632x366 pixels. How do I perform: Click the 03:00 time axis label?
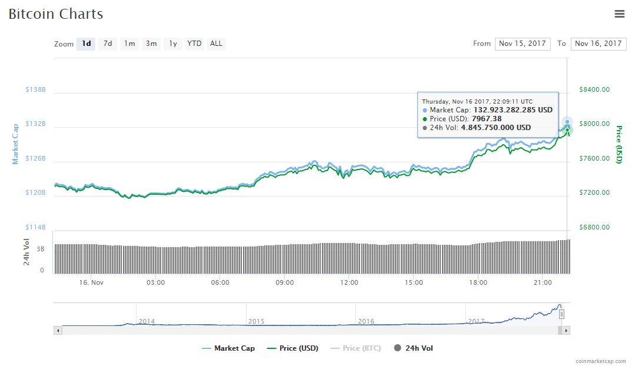[155, 282]
